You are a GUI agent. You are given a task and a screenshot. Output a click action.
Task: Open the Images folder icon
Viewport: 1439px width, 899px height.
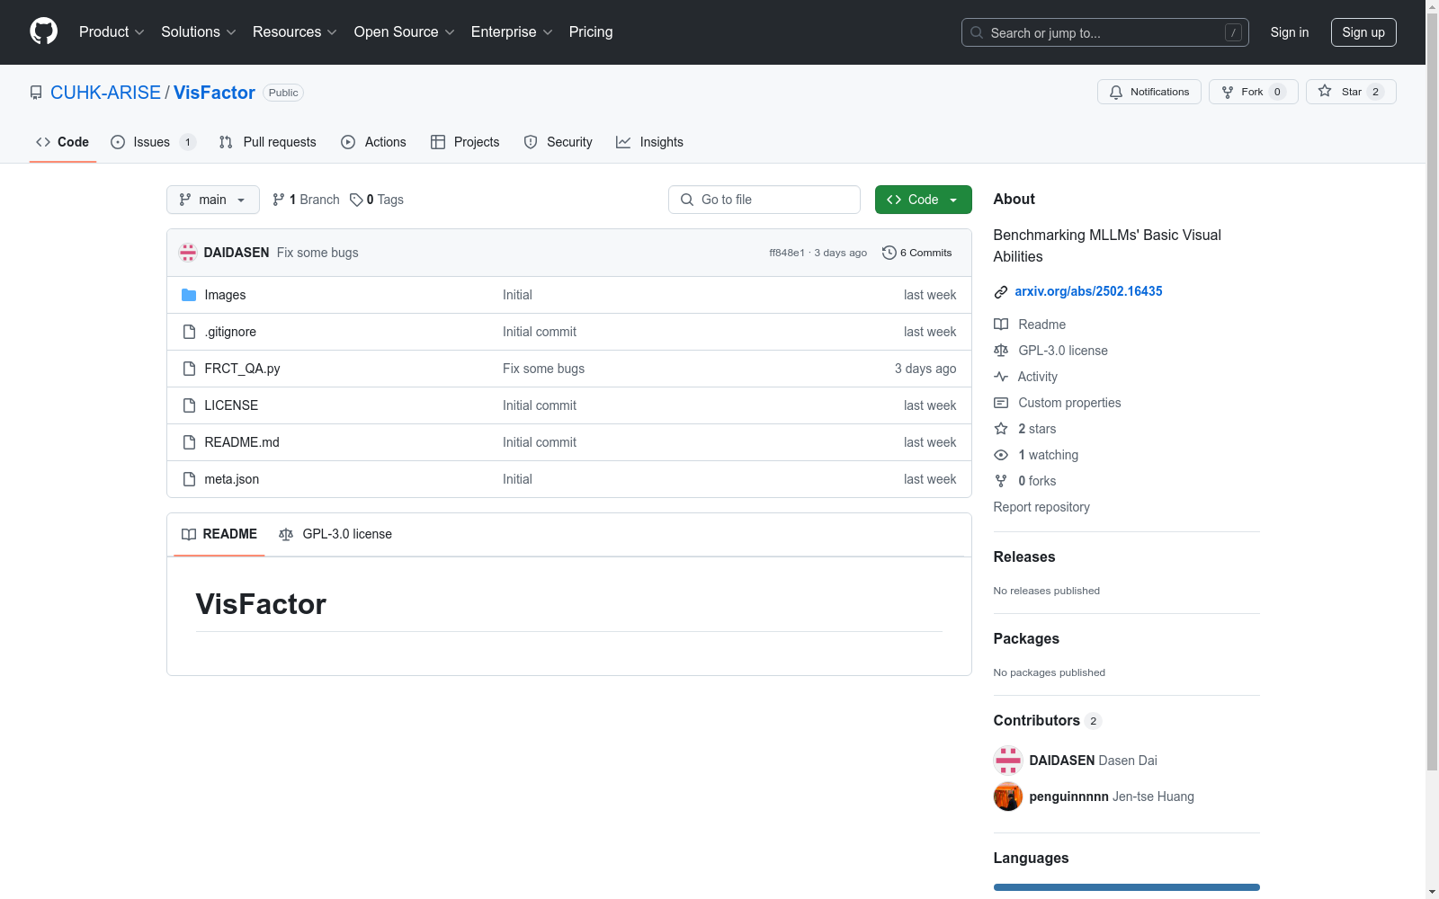coord(189,295)
